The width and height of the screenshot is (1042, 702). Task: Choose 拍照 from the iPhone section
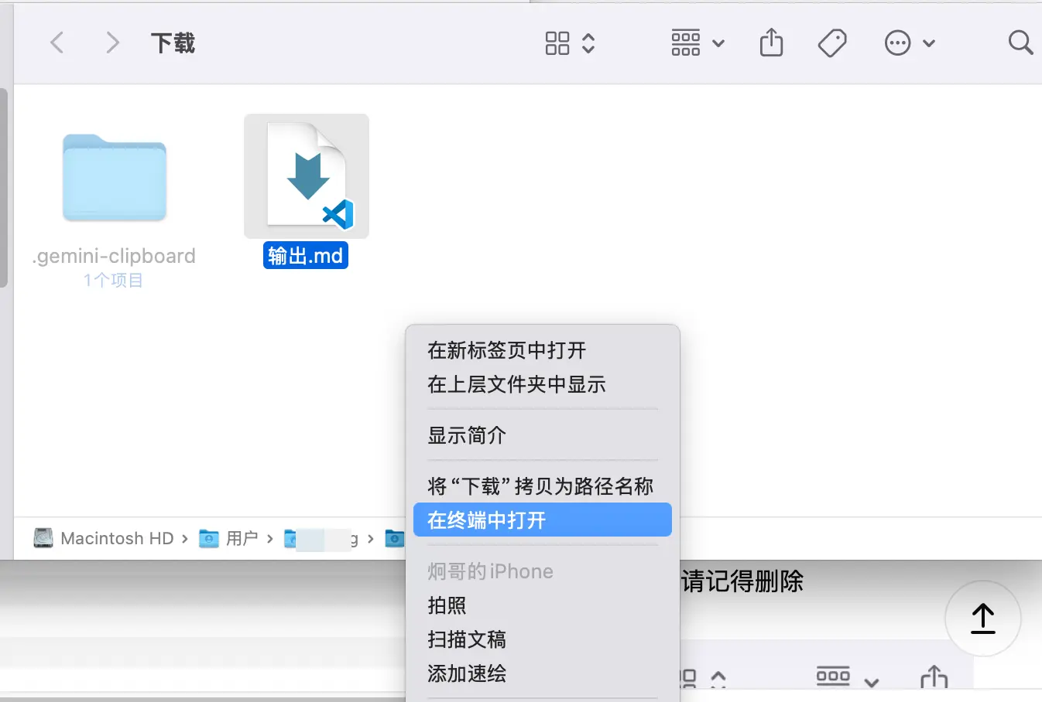coord(447,605)
